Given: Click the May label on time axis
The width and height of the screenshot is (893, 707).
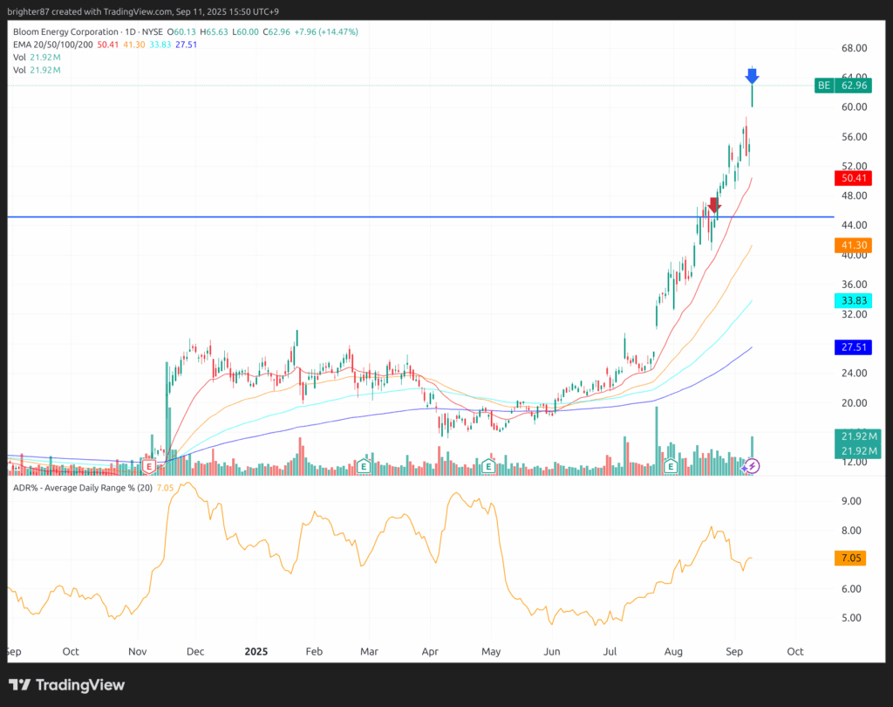Looking at the screenshot, I should (x=491, y=651).
